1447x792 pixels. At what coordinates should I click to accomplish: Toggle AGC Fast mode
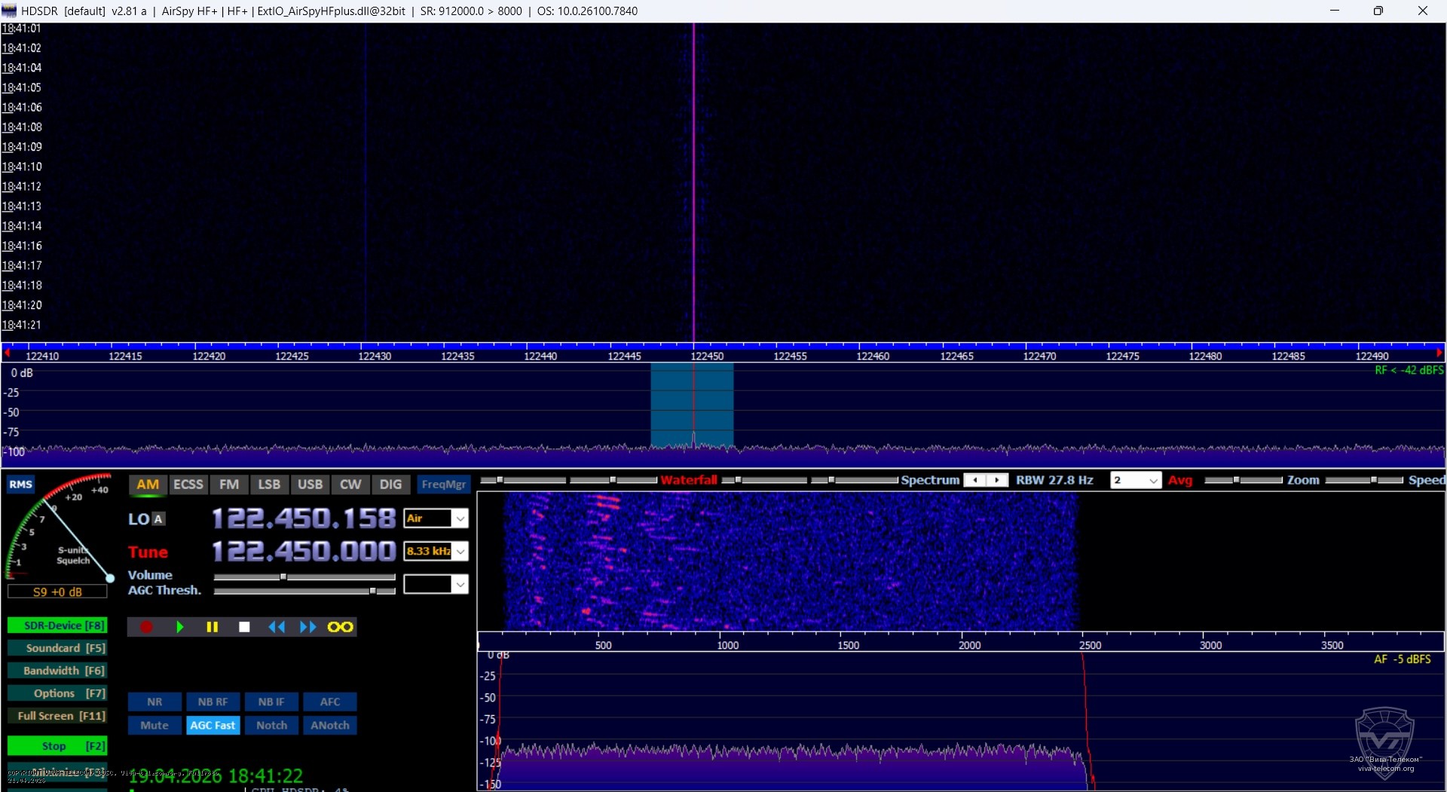pos(213,724)
